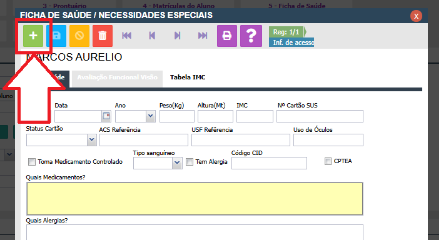The width and height of the screenshot is (441, 240).
Task: Open the 4 - Matrículas do Aluno background tab
Action: pos(179,6)
